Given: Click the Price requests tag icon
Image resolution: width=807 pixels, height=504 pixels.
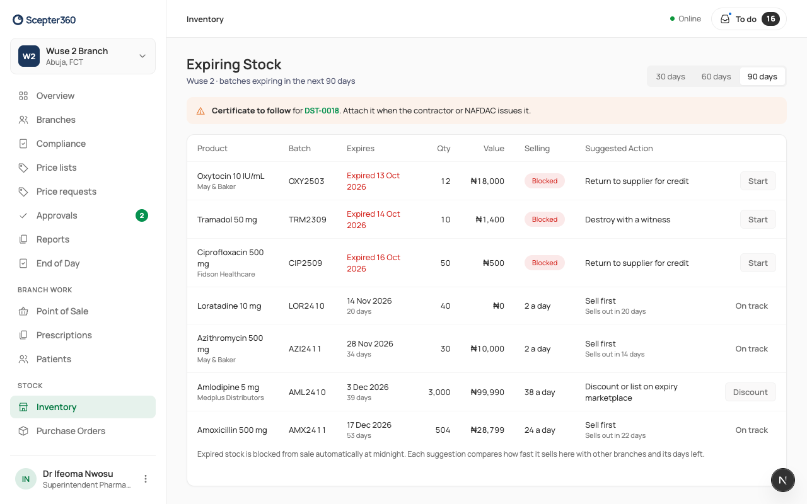Looking at the screenshot, I should (23, 192).
